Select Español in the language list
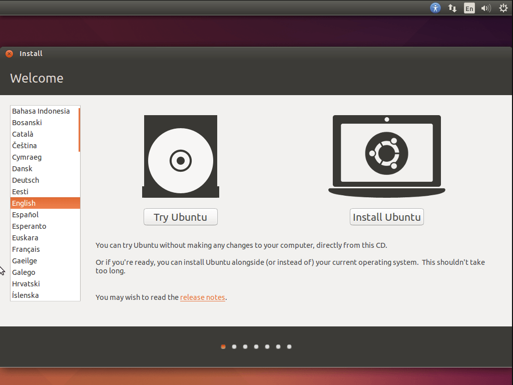This screenshot has height=385, width=513. 44,215
